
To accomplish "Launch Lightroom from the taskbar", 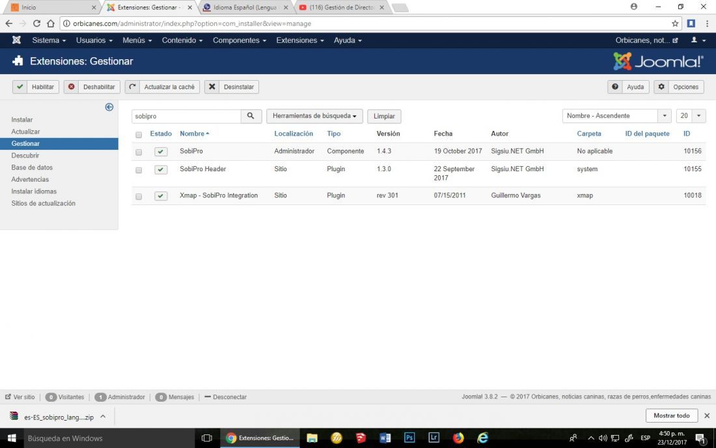I will click(434, 438).
